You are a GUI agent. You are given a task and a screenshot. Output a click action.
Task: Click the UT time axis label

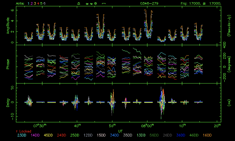(x=120, y=131)
